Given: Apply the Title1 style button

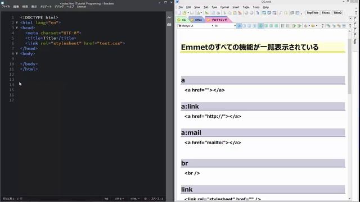Looking at the screenshot, I should 326,13.
